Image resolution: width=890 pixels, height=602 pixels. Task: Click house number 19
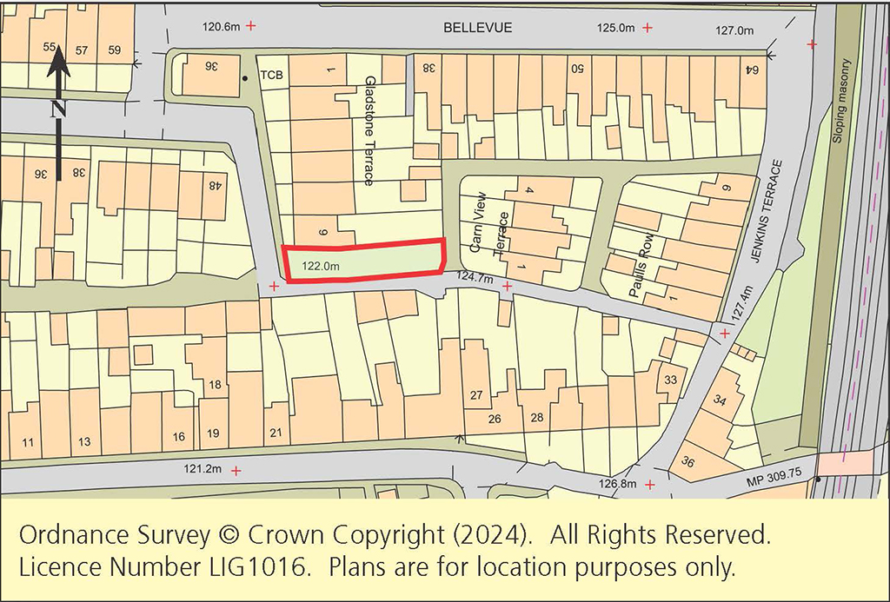point(213,433)
